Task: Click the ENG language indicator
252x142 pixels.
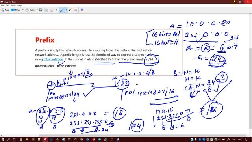Action: tap(233, 140)
